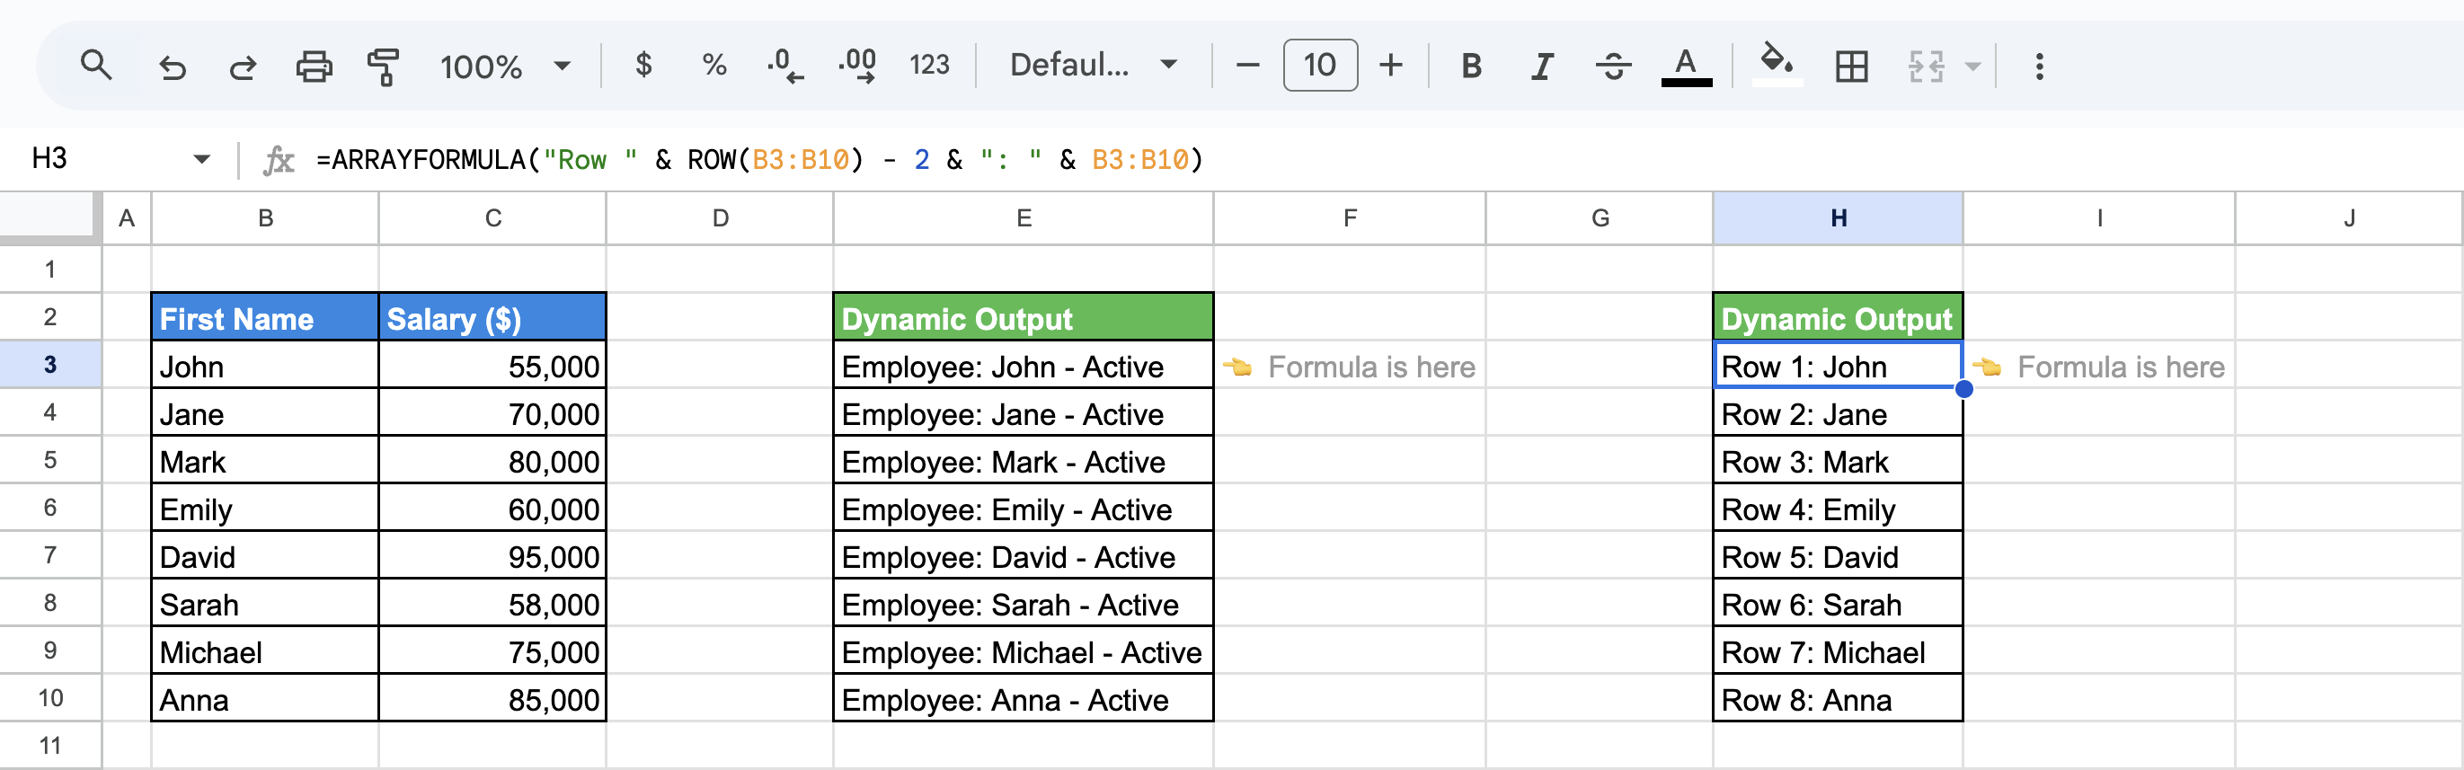Screen dimensions: 2464x770
Task: Open more number formats (123)
Action: point(929,65)
